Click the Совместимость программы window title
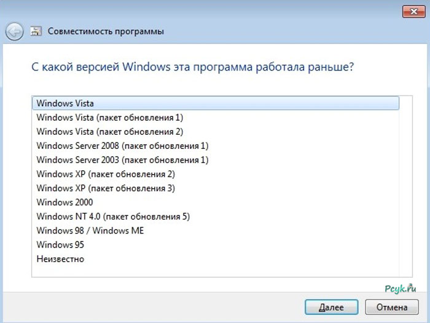This screenshot has height=323, width=430. 106,31
